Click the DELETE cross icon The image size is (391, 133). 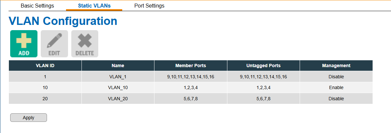tap(85, 44)
